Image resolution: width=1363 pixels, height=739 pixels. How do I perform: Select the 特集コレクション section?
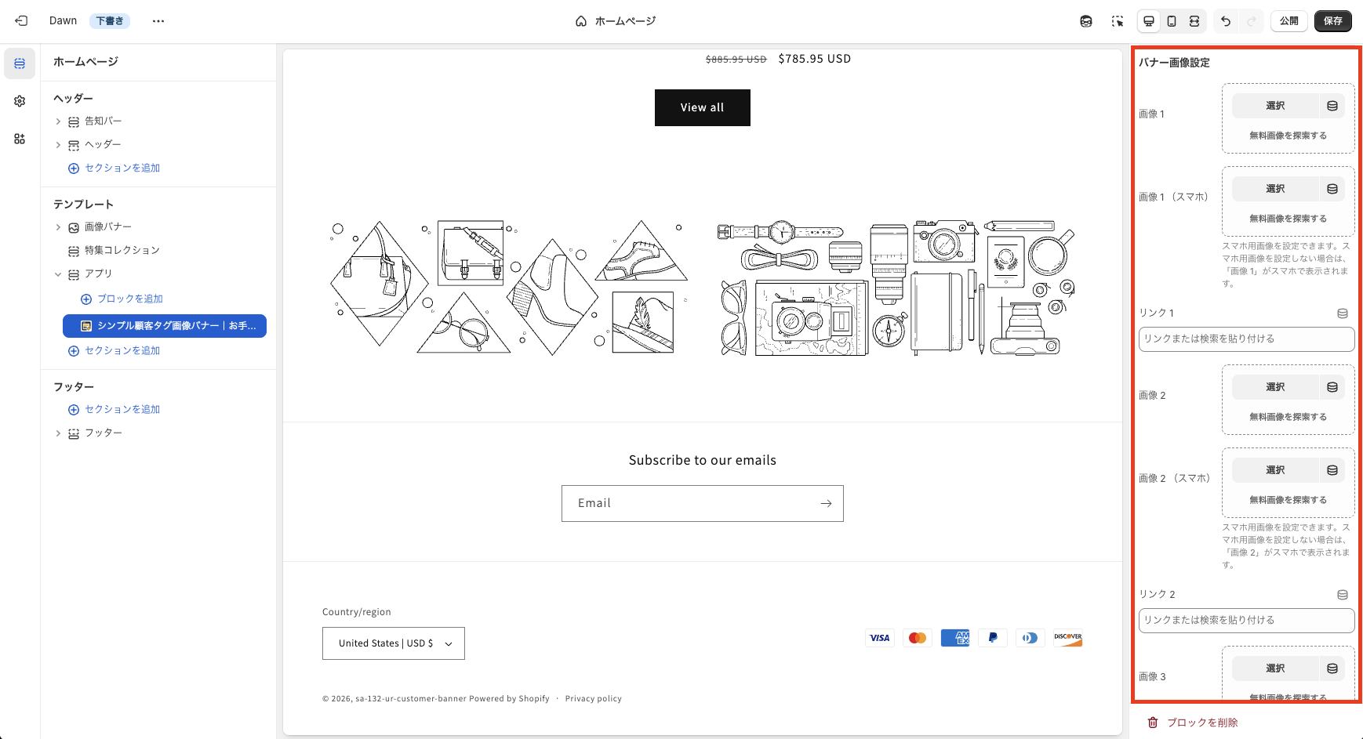click(122, 250)
